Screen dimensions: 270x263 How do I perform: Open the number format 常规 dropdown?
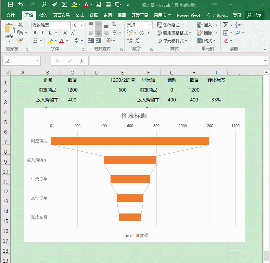coord(150,25)
